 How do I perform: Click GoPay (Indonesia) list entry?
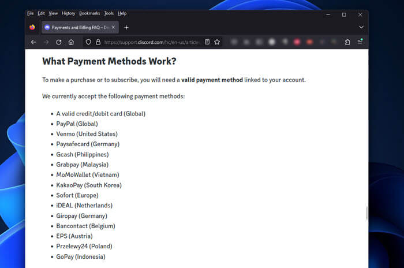[81, 256]
